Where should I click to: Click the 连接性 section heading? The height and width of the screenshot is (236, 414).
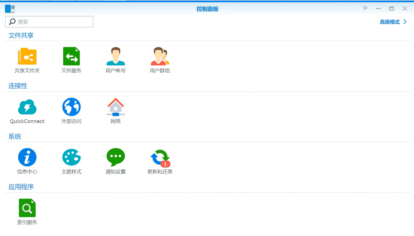[x=18, y=86]
